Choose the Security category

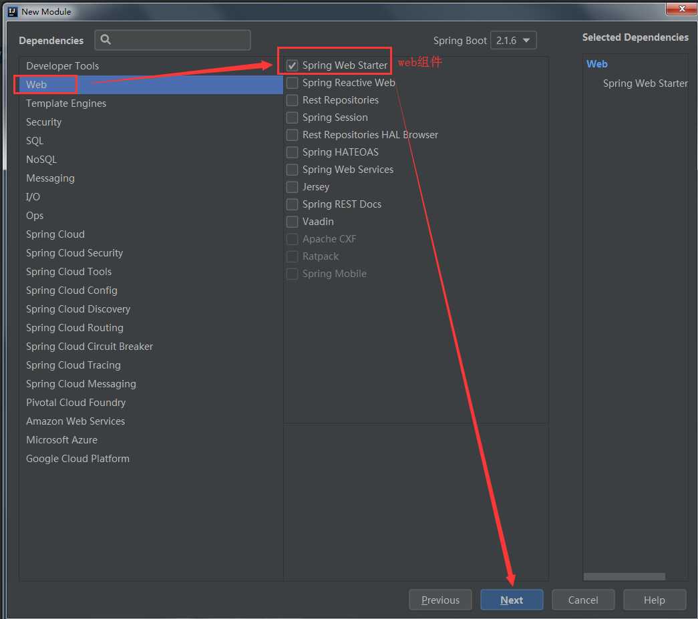click(x=151, y=122)
